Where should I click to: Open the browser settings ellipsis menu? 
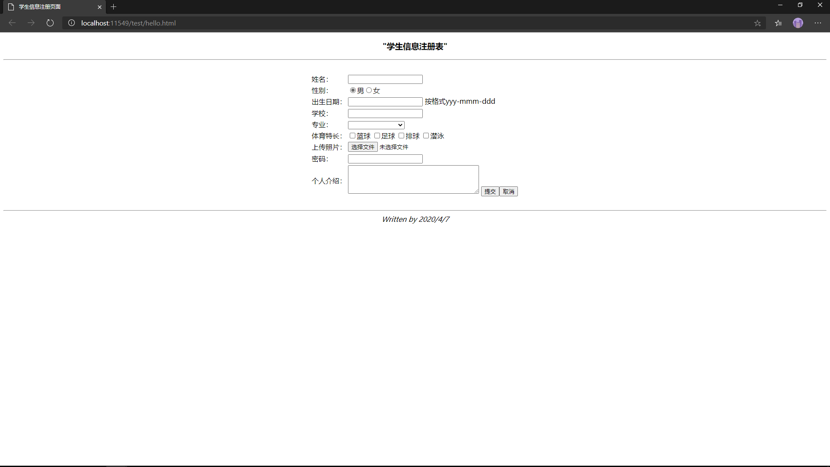(818, 23)
